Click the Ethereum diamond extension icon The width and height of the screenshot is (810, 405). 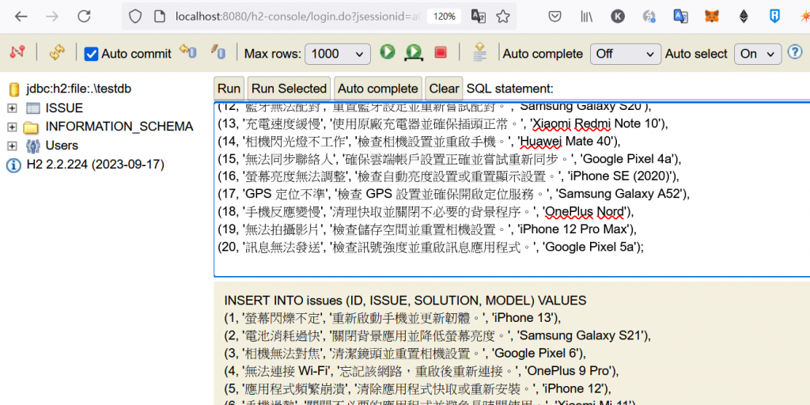744,17
